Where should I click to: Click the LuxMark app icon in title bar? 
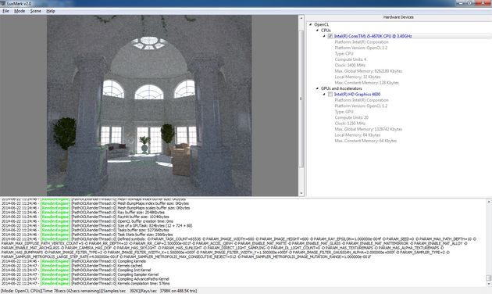click(3, 3)
